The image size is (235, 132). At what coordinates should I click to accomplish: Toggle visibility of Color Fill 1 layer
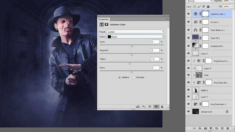[x=188, y=38]
